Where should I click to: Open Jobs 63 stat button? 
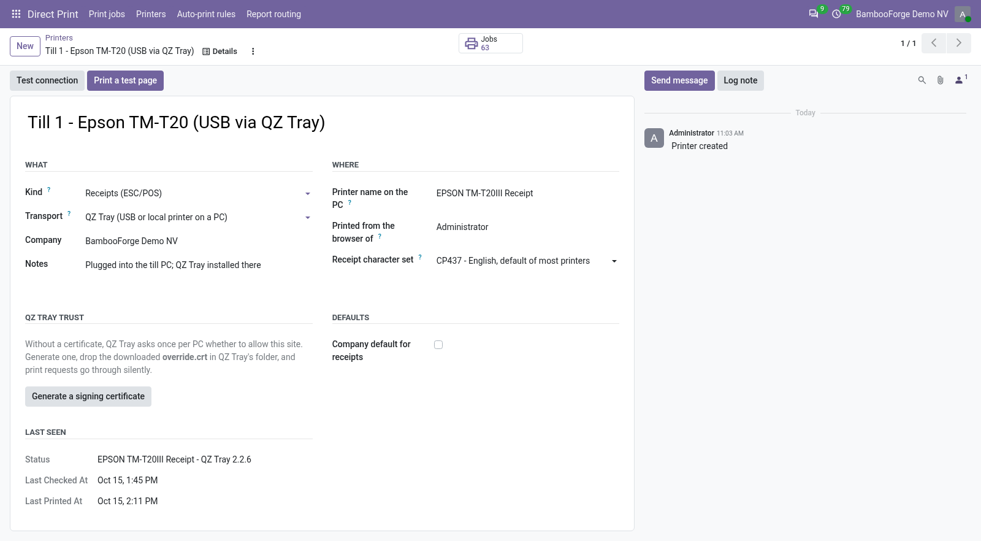click(490, 44)
